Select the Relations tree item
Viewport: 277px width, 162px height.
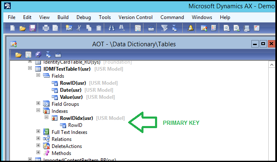[x=62, y=139]
